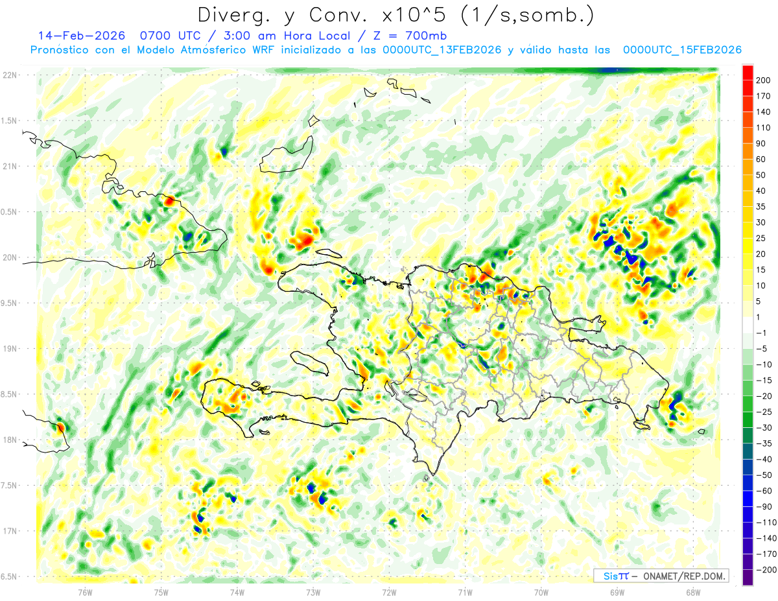Screen dimensions: 778x601
Task: Click the '-10' label on the color scale
Action: pyautogui.click(x=764, y=364)
